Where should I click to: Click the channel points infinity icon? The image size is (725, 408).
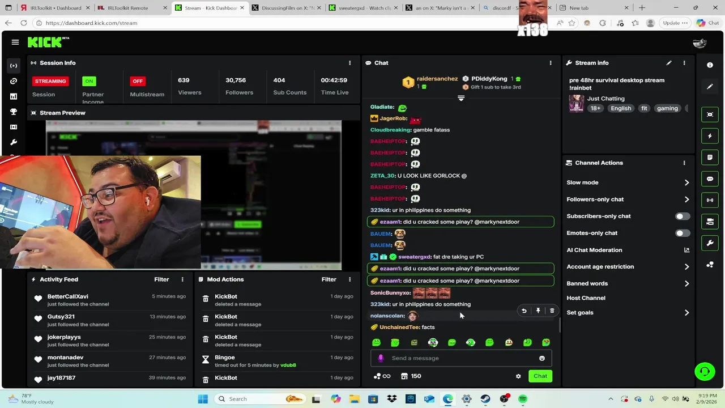(382, 376)
